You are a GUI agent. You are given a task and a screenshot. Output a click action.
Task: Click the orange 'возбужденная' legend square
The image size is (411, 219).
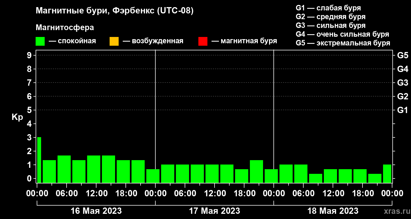[114, 41]
